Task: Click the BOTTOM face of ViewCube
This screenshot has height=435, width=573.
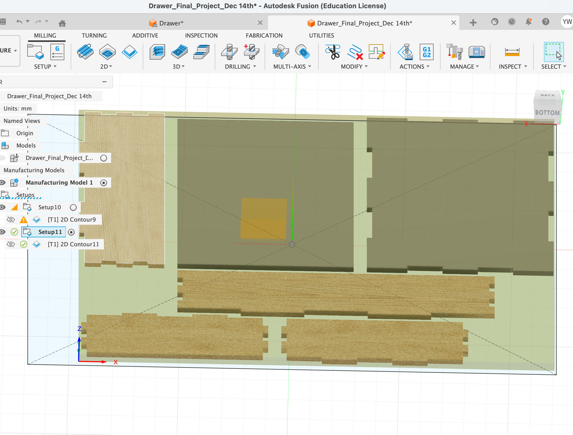Action: [547, 113]
